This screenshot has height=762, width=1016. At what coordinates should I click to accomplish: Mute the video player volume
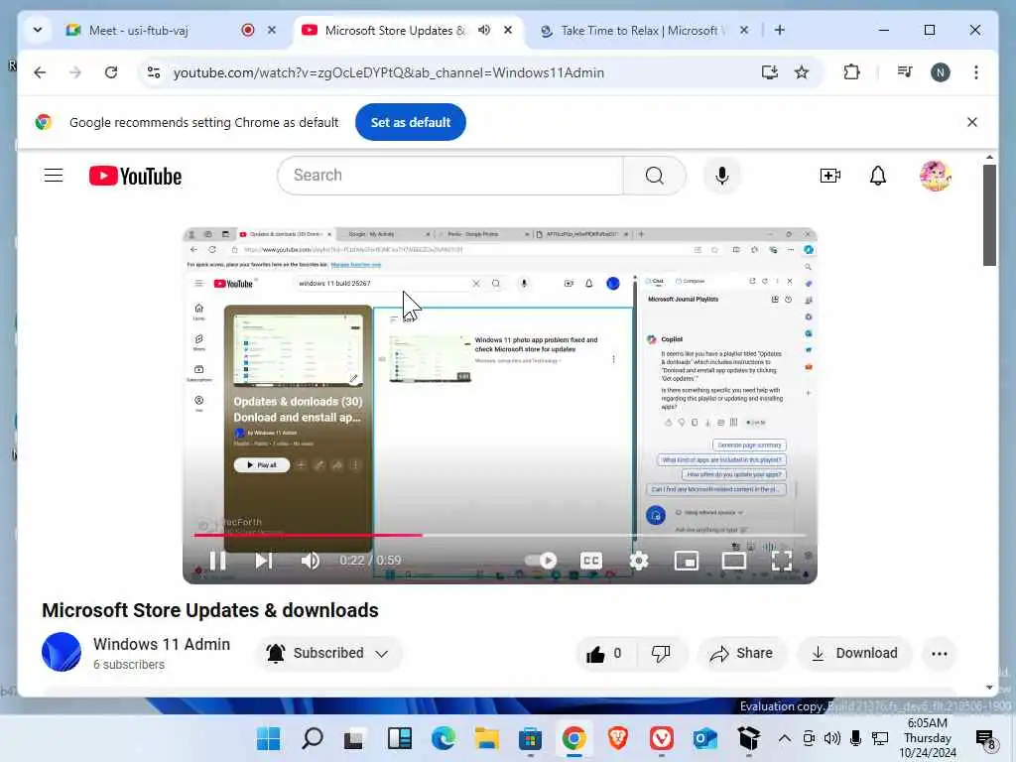(310, 560)
